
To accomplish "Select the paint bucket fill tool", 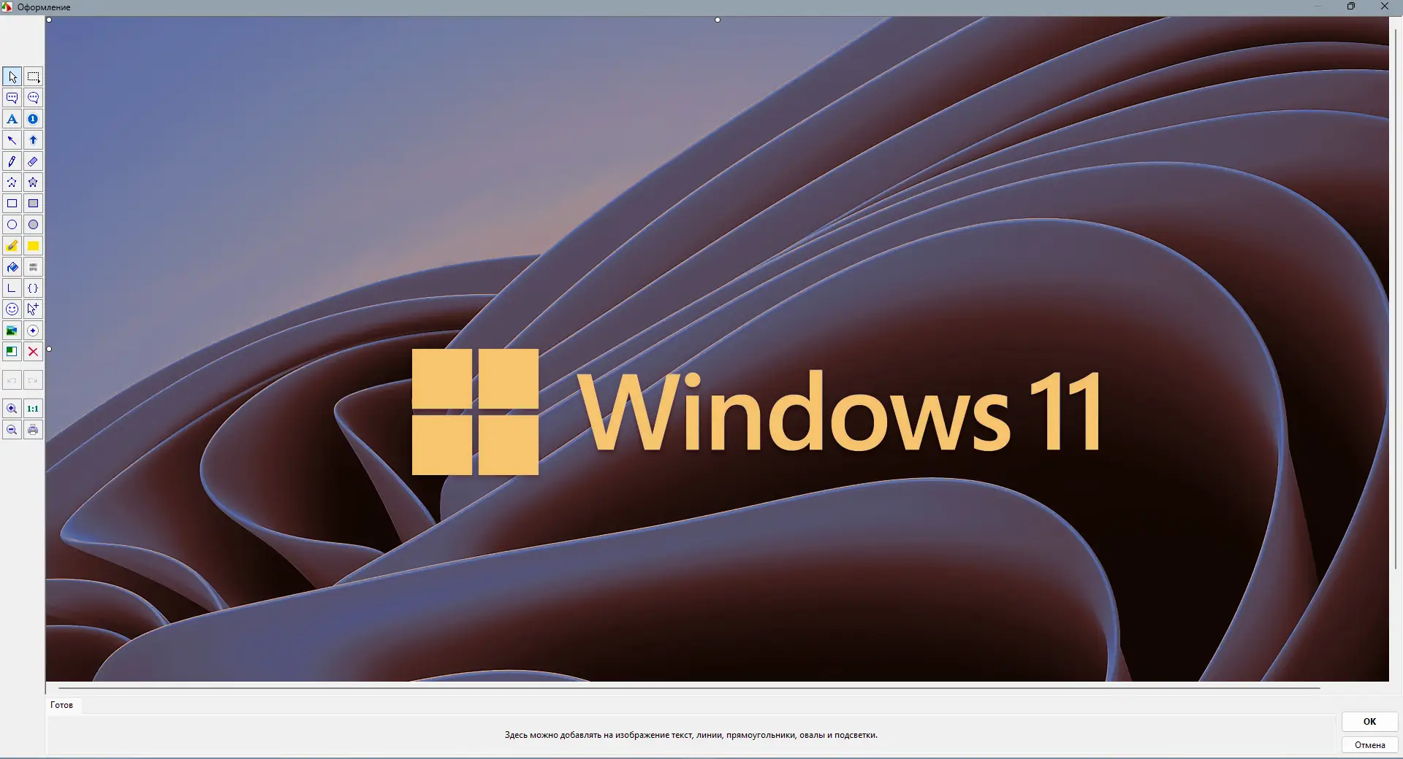I will (x=12, y=267).
